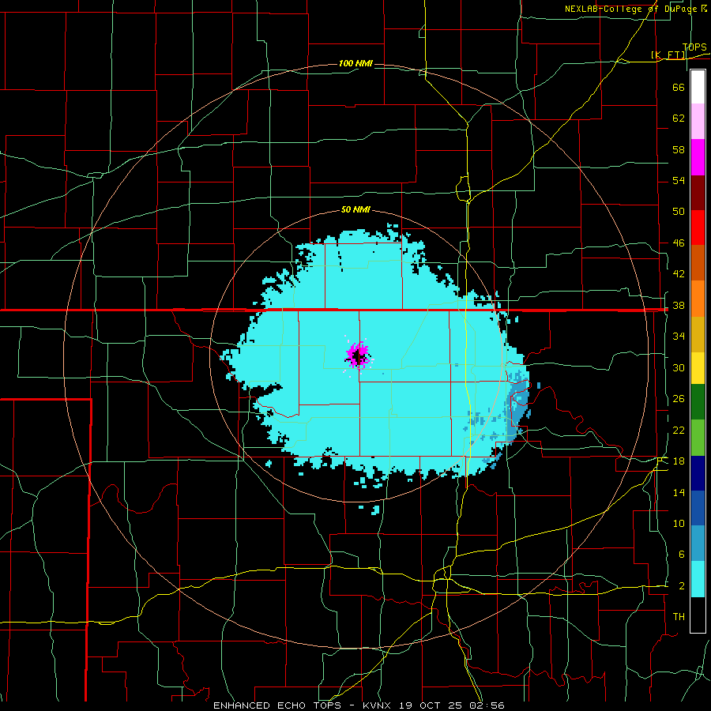Click the black TH threshold swatch
Screen dimensions: 711x711
[x=698, y=615]
